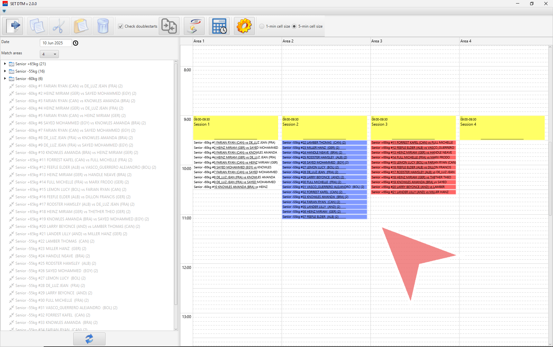Image resolution: width=553 pixels, height=347 pixels.
Task: Click the Area 3 column header
Action: pos(415,41)
